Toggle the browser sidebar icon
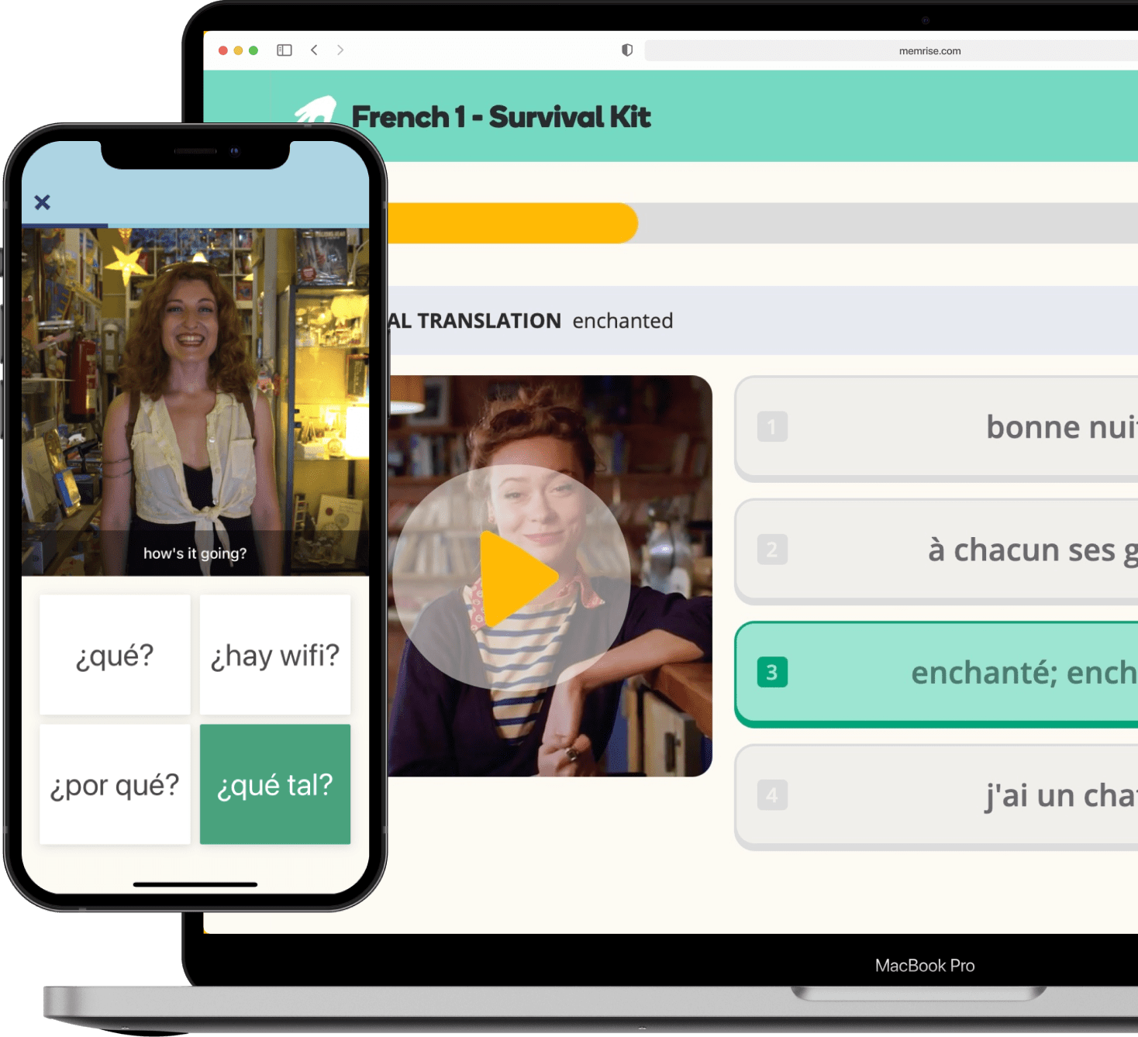Viewport: 1138px width, 1037px height. pos(284,50)
